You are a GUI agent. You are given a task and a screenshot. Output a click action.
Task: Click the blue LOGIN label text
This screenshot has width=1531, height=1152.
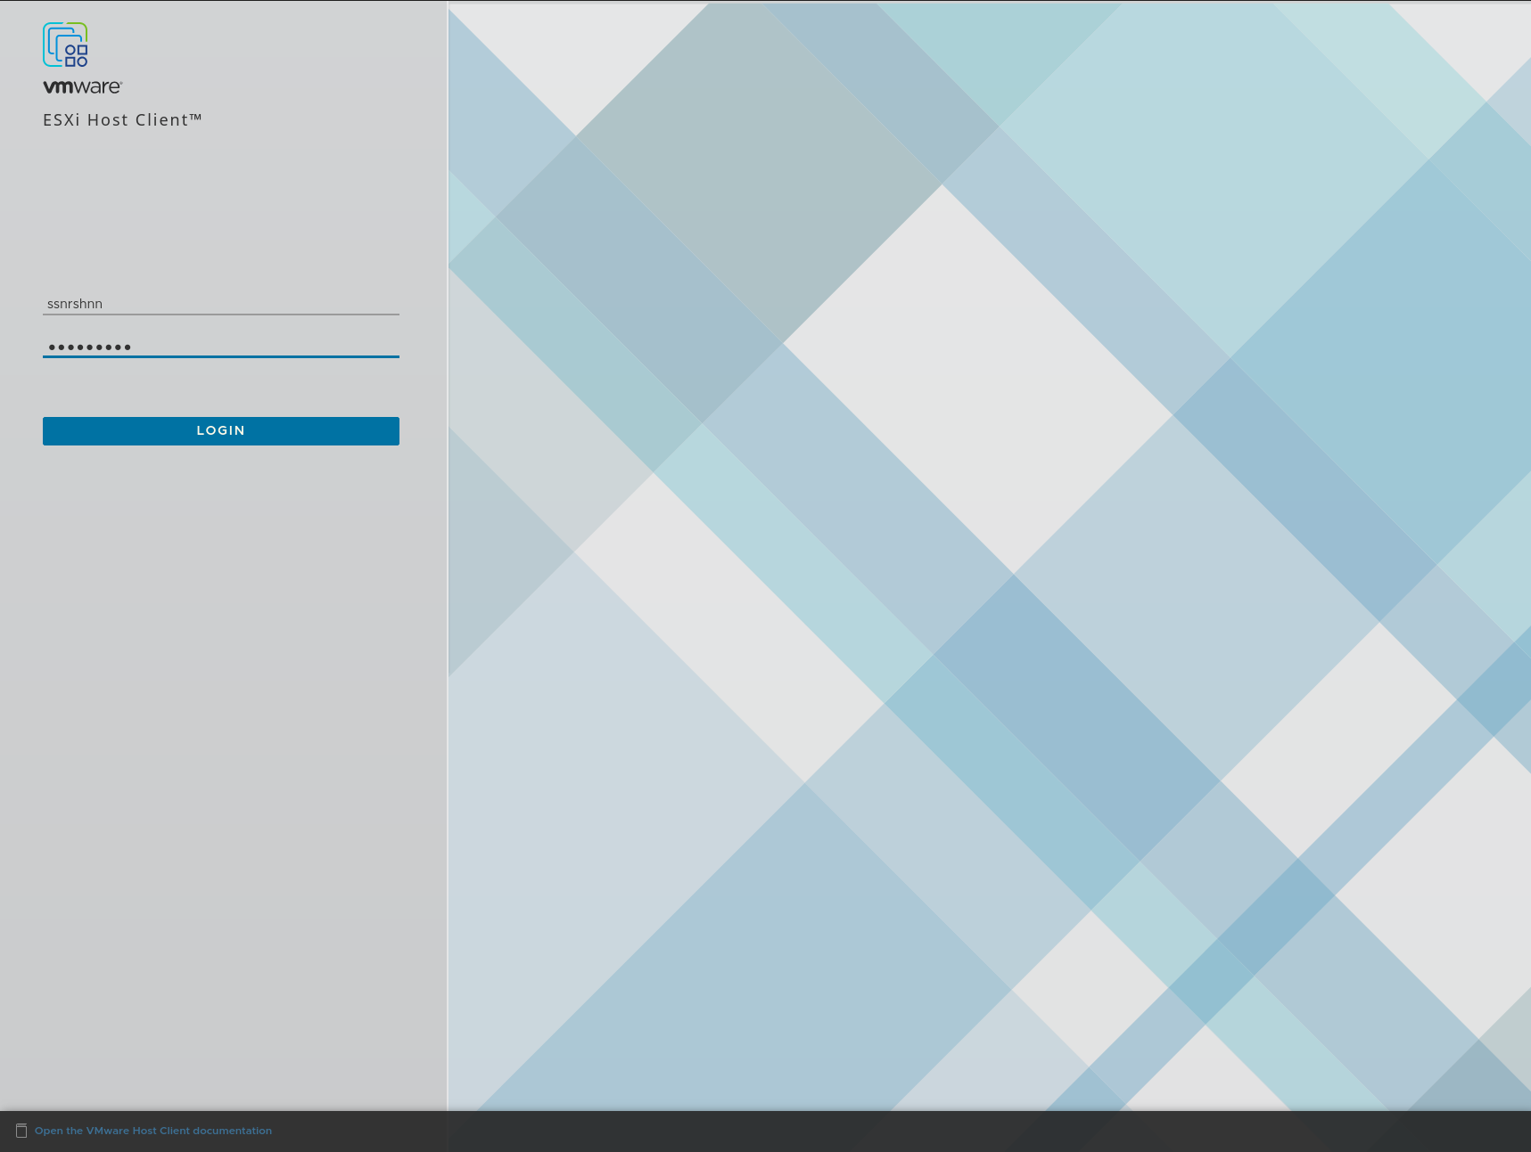[220, 429]
